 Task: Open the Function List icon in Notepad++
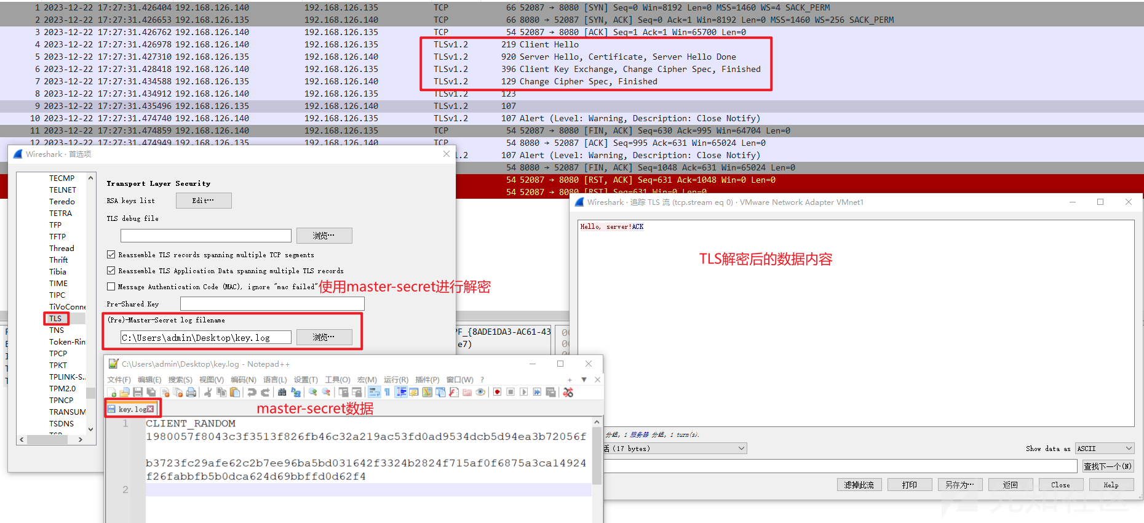(453, 392)
